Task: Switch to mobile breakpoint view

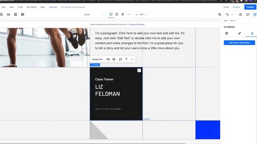Action: pyautogui.click(x=122, y=14)
